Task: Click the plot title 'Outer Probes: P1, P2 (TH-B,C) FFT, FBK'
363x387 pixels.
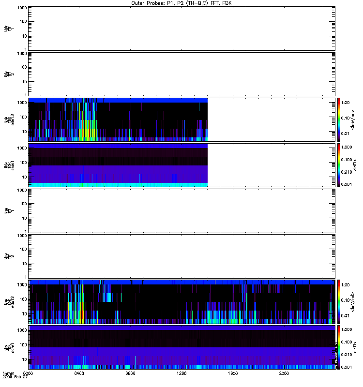Action: click(x=181, y=3)
